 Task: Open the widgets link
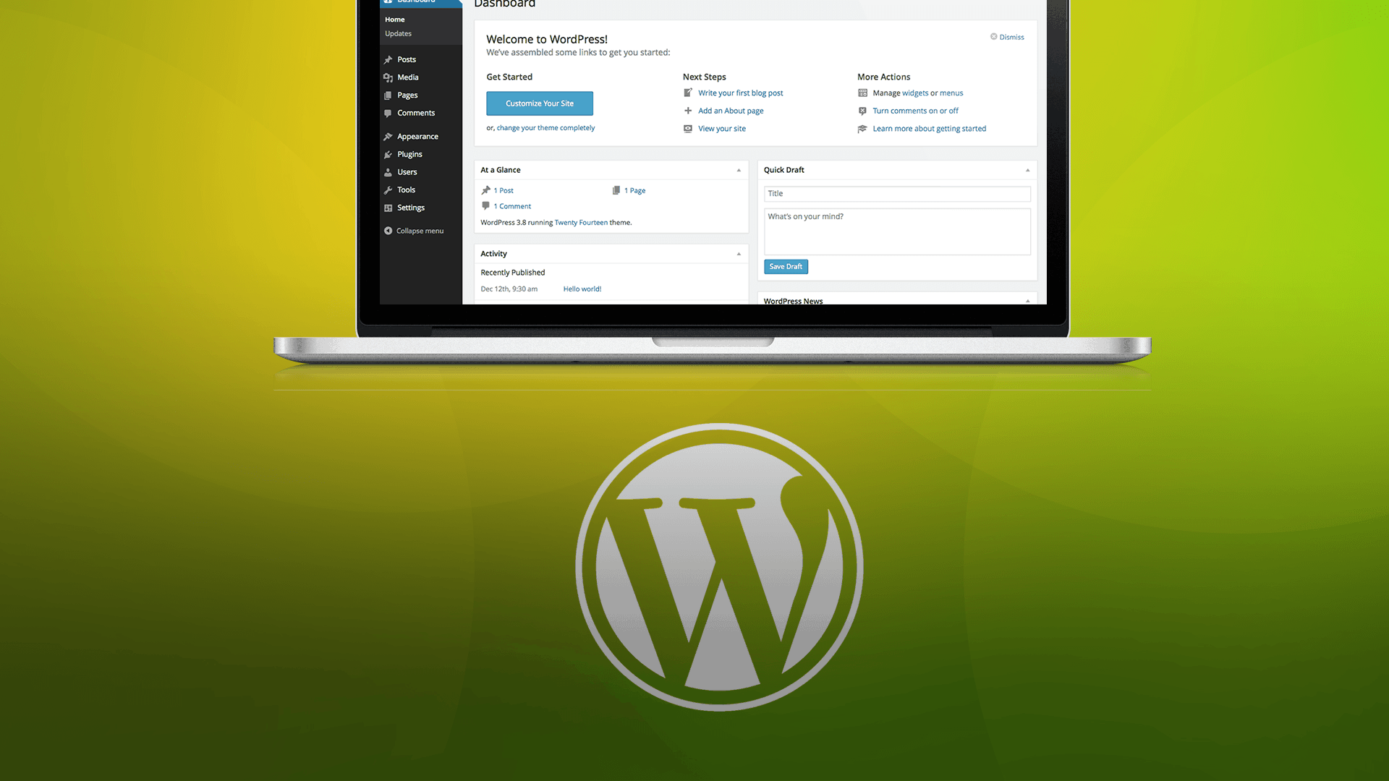coord(915,93)
